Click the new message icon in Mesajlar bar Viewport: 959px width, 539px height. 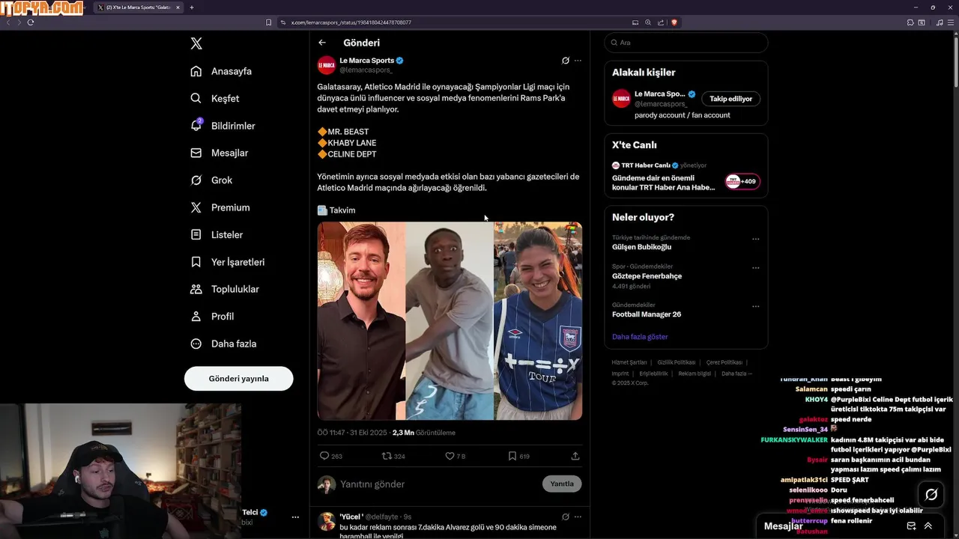coord(911,526)
